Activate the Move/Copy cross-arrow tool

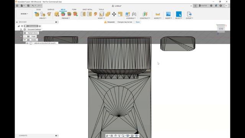[114, 14]
